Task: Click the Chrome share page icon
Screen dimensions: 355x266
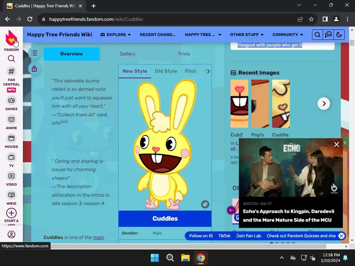Action: click(x=300, y=19)
